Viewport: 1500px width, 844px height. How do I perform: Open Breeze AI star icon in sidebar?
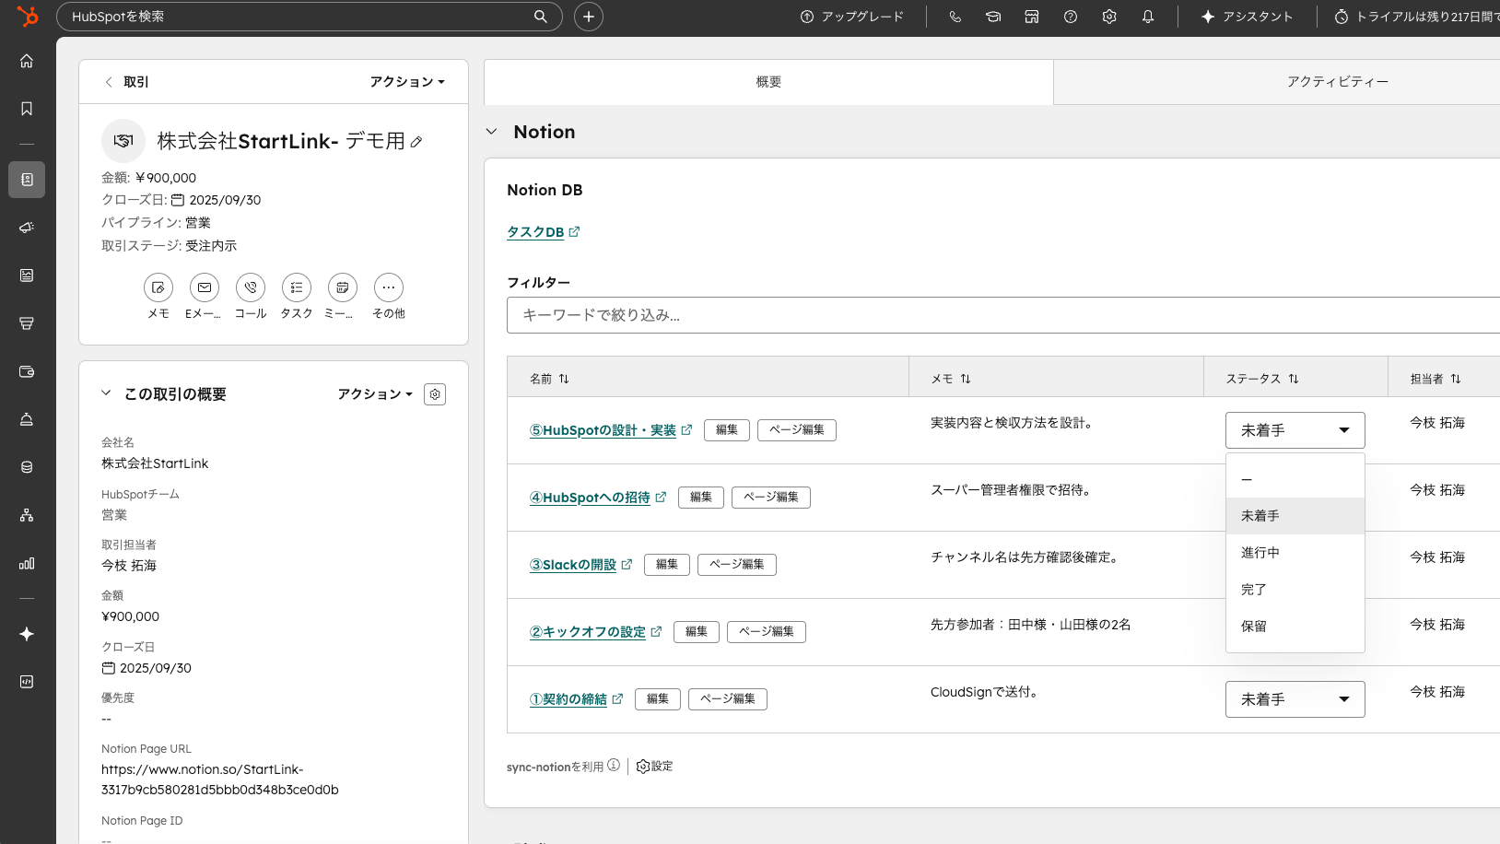(x=27, y=634)
